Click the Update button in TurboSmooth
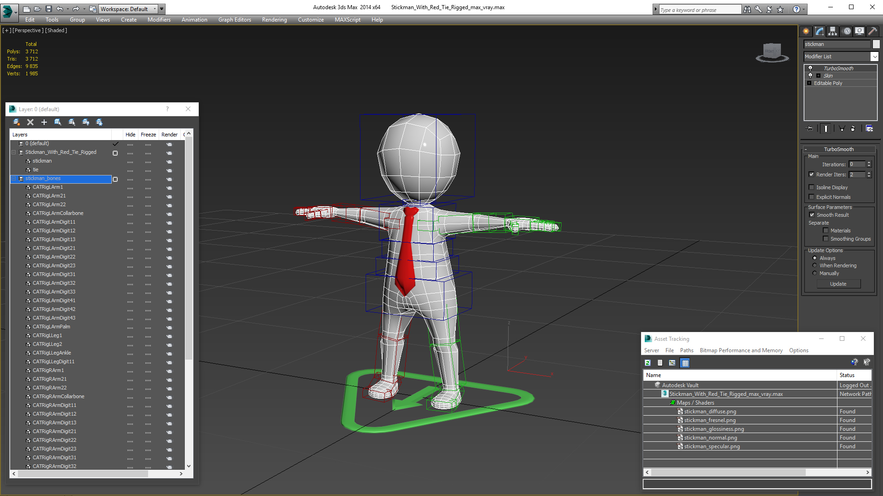 click(x=838, y=284)
